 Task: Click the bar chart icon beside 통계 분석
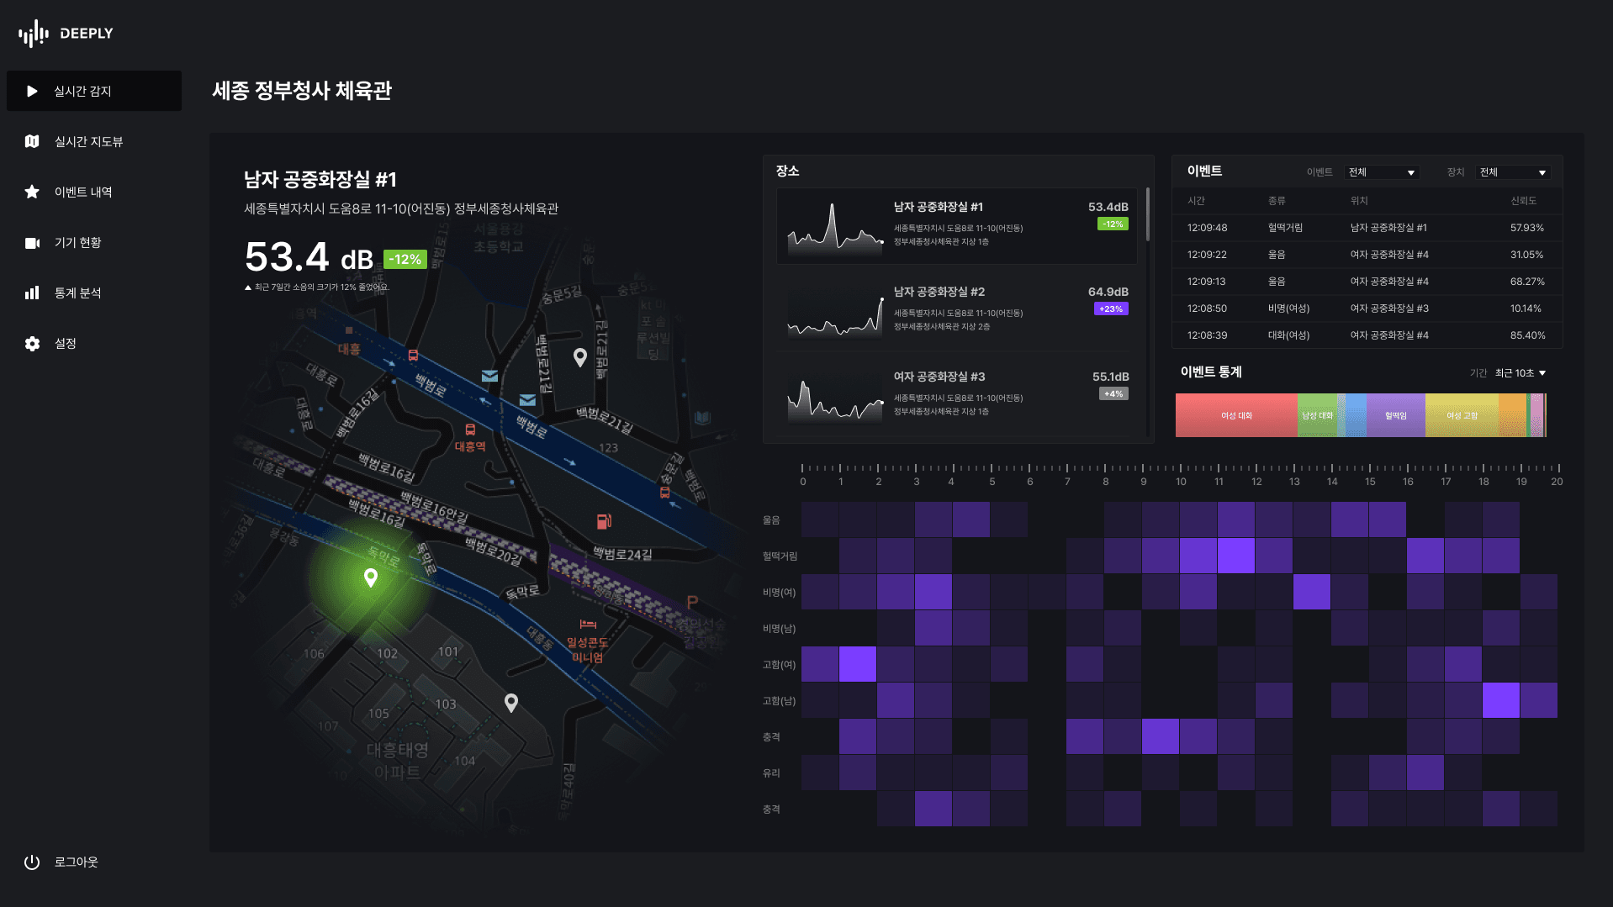point(32,293)
